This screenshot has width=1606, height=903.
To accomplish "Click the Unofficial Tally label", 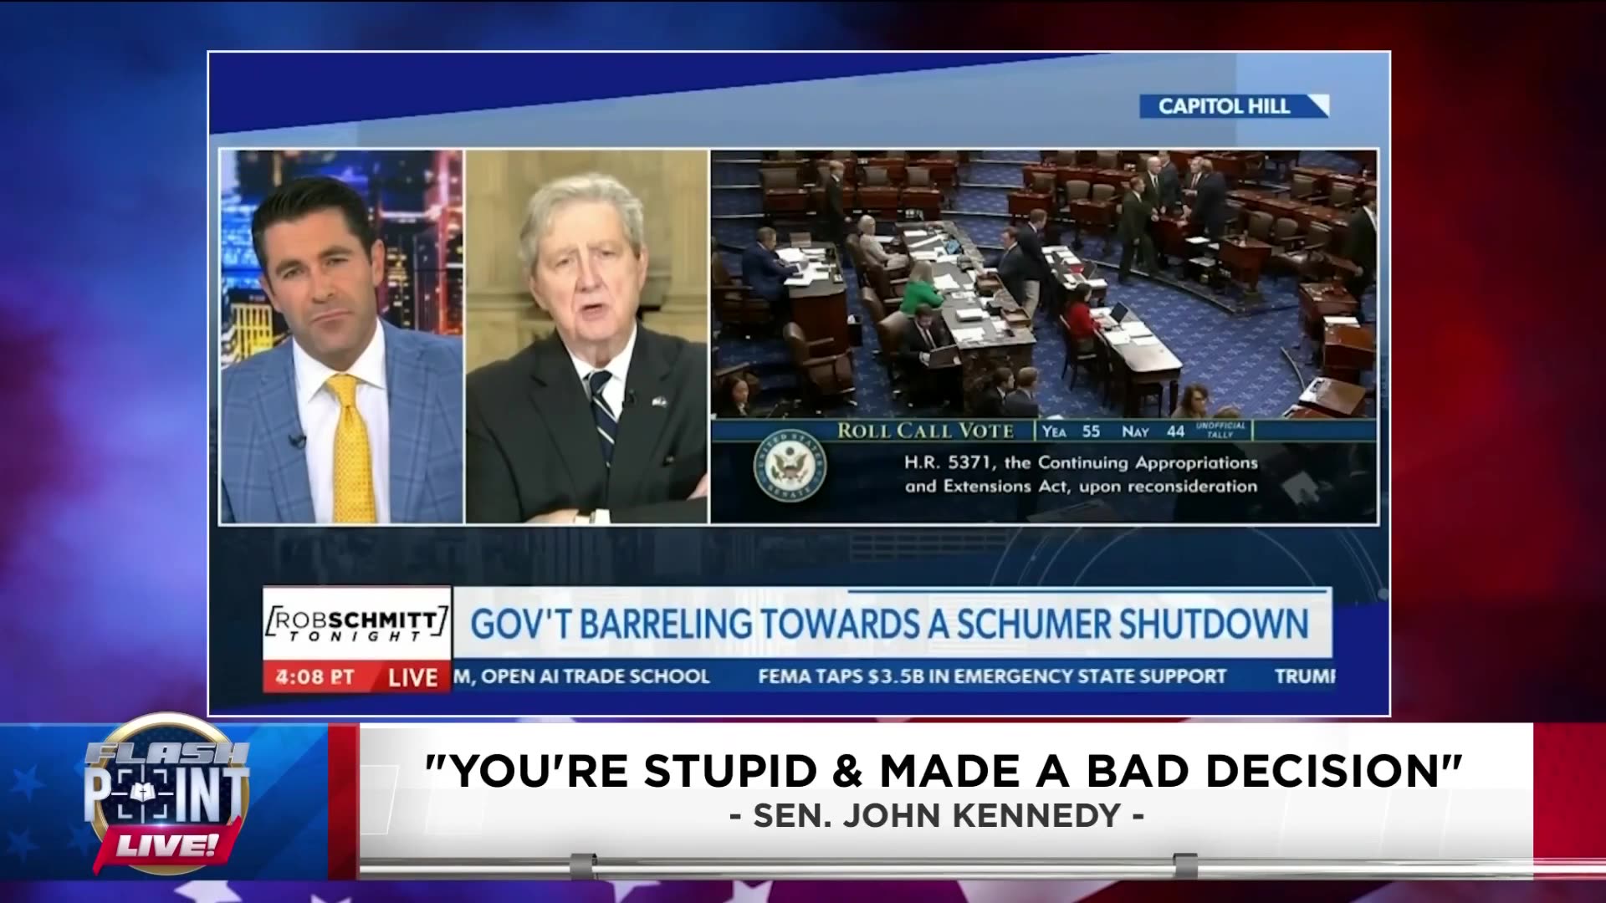I will [1220, 430].
